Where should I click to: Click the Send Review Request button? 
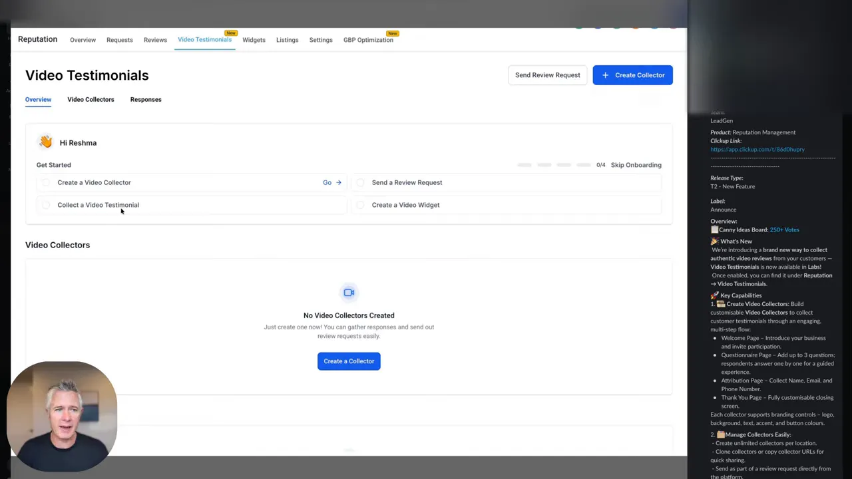547,75
